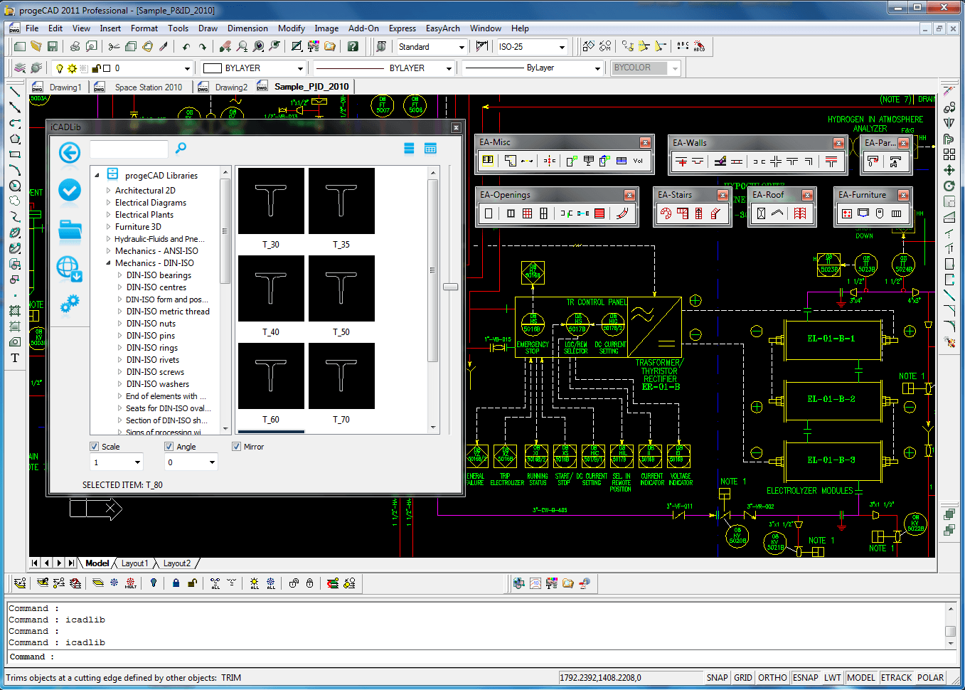
Task: Switch iCADLib to table view icon
Action: (x=430, y=148)
